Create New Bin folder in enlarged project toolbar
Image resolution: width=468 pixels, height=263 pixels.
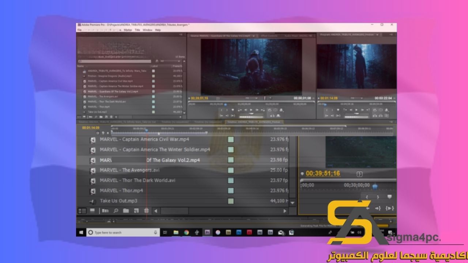(126, 211)
